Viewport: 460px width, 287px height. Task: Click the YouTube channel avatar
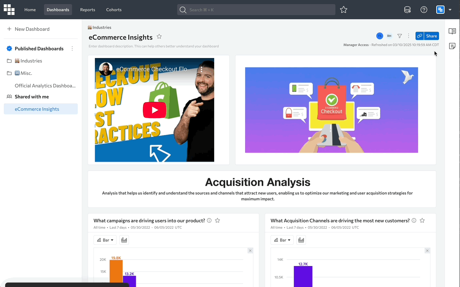tap(106, 69)
